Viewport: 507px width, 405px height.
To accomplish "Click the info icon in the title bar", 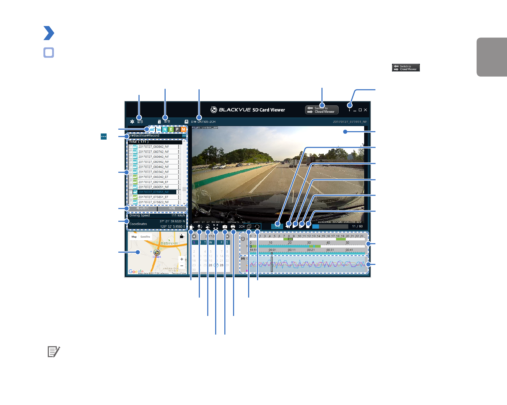I will (349, 110).
